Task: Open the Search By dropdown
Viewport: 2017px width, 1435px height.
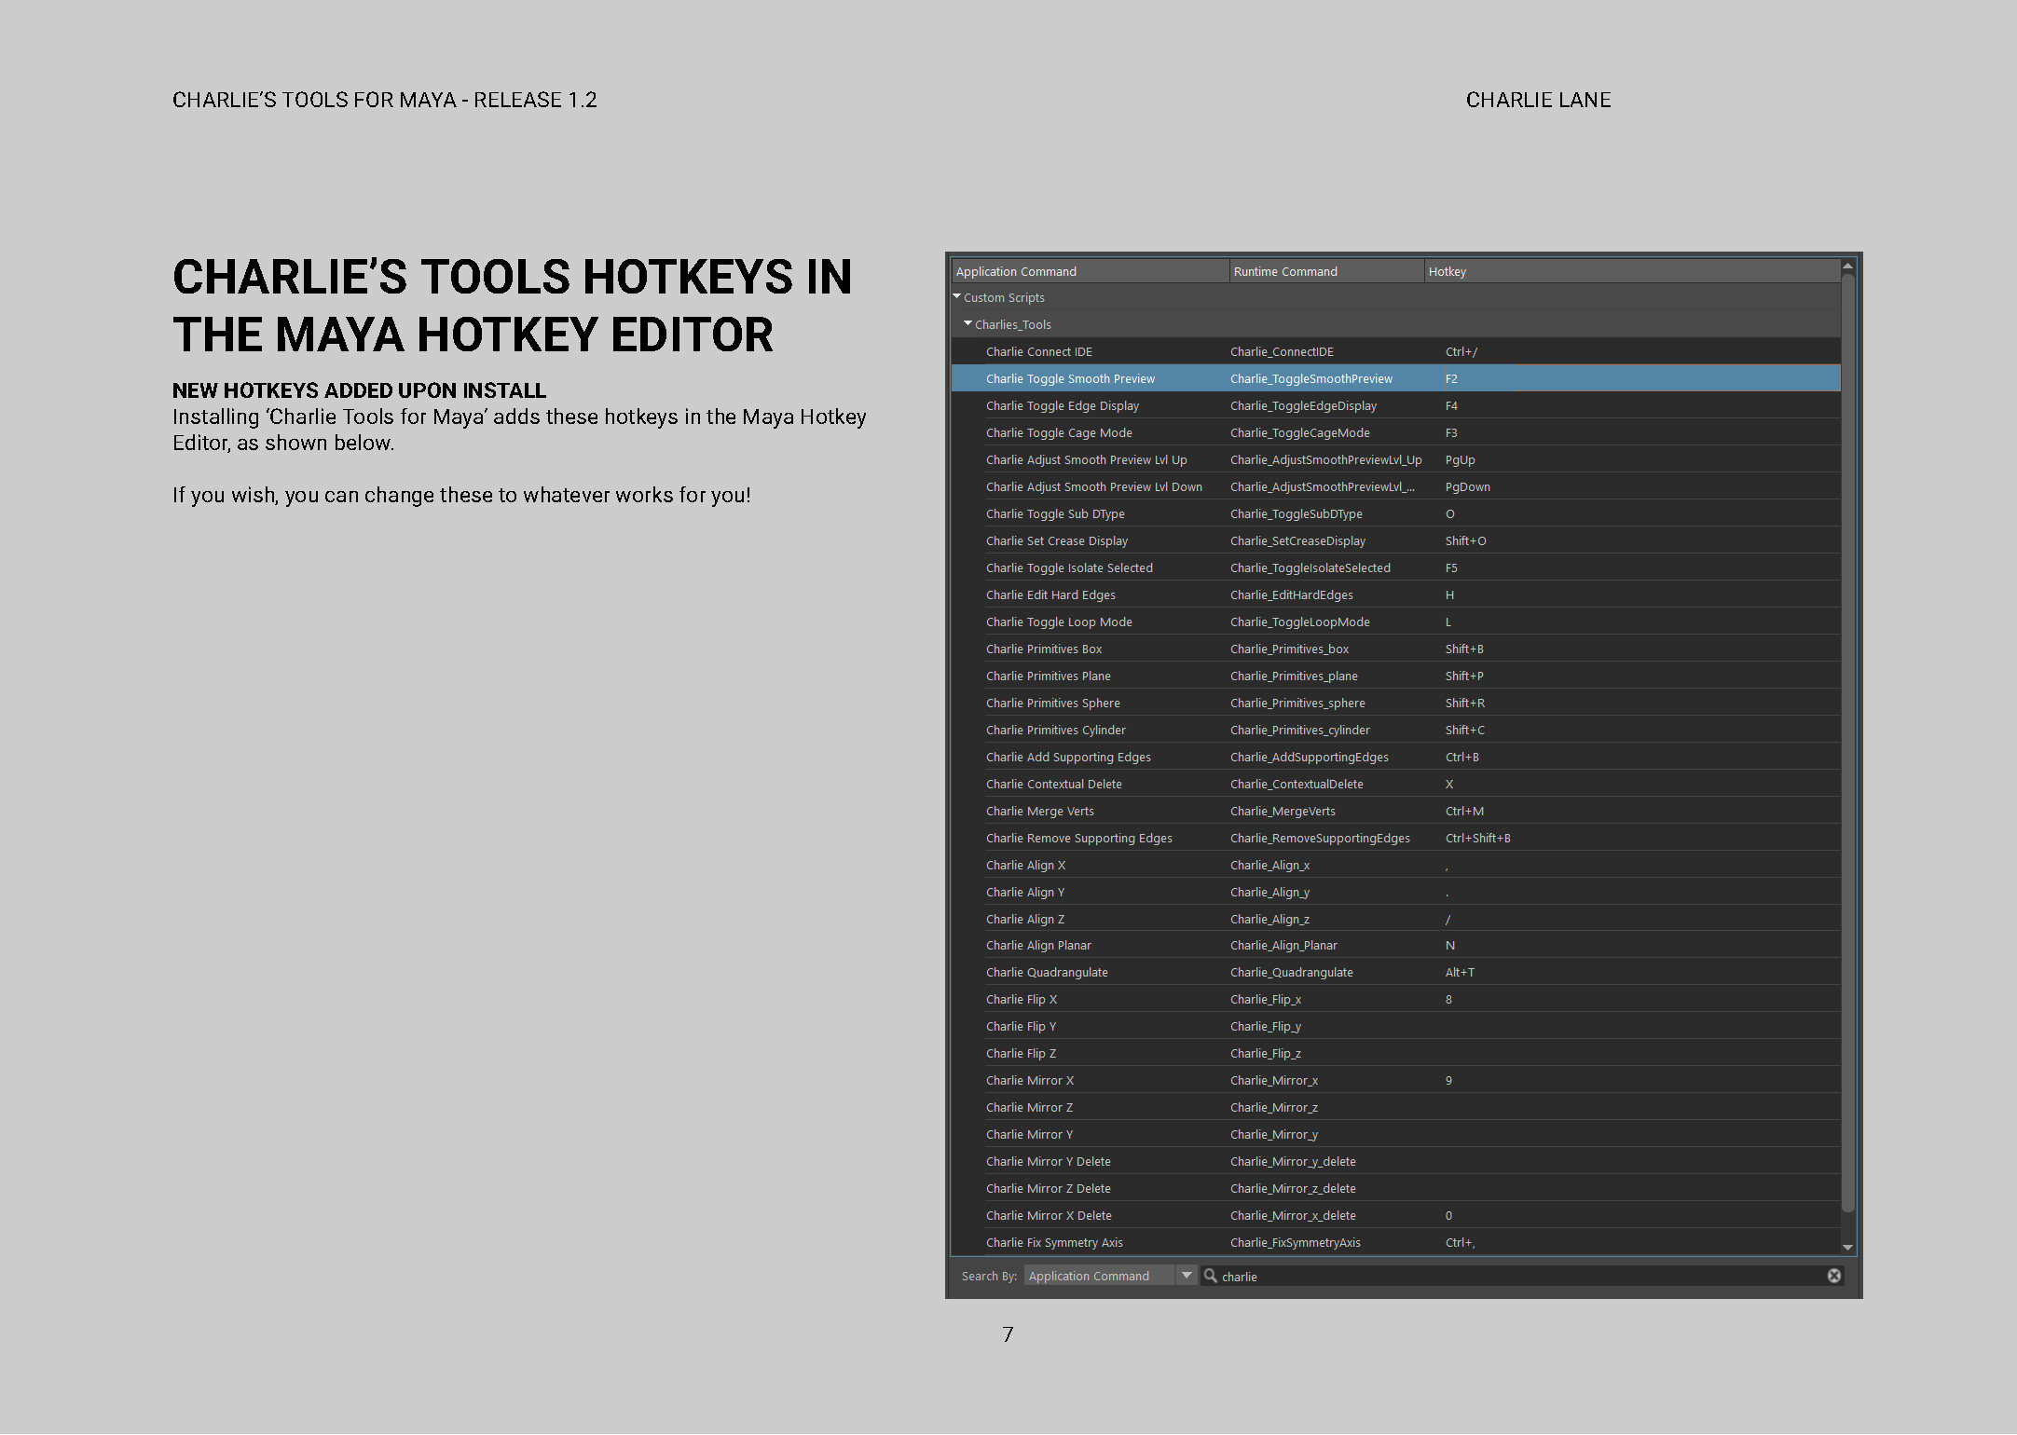Action: [x=1186, y=1276]
